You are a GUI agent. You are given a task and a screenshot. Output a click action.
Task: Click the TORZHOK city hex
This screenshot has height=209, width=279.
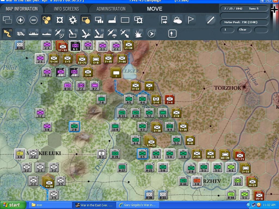pyautogui.click(x=244, y=87)
